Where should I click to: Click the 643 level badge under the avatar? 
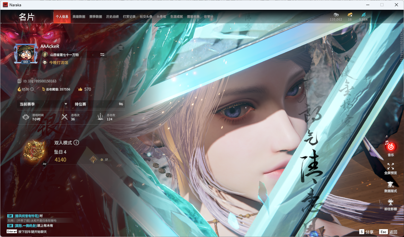pyautogui.click(x=26, y=62)
